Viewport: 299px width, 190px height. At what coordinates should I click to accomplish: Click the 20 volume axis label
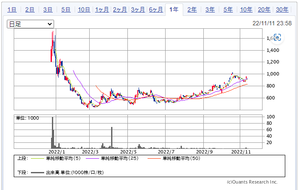(269, 142)
